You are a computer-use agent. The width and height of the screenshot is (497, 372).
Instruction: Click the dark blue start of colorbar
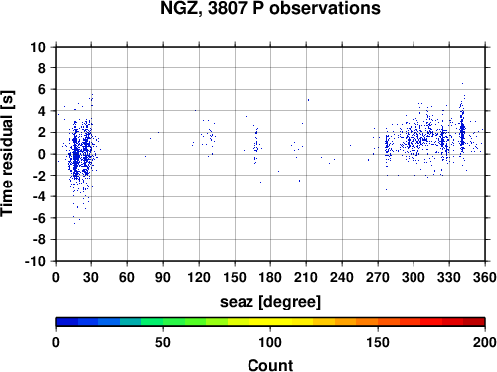pyautogui.click(x=67, y=322)
